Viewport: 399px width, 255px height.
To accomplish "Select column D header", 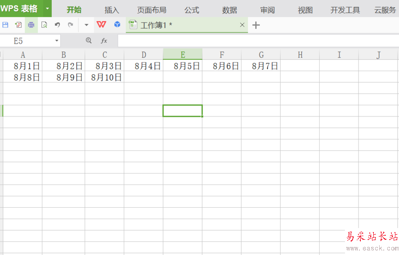I will pos(144,55).
